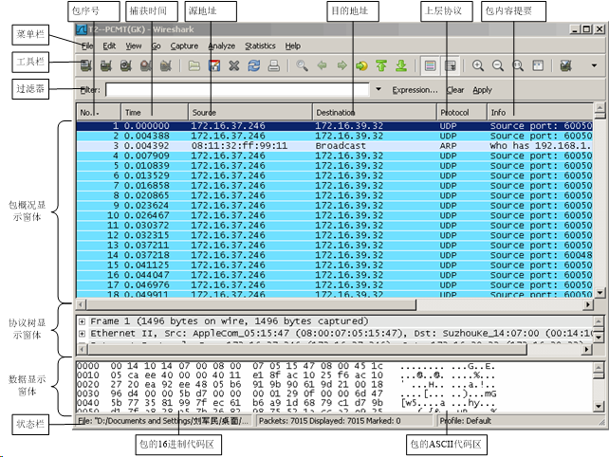Open a capture file via folder icon
Viewport: 609px width, 457px height.
194,65
